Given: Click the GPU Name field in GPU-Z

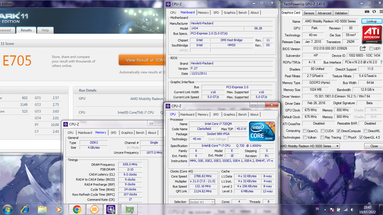Looking at the screenshot, I should pyautogui.click(x=330, y=21).
